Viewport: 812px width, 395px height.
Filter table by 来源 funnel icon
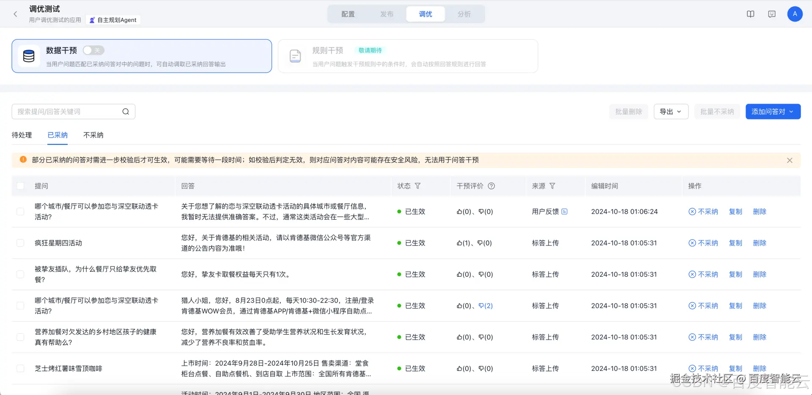click(x=552, y=186)
